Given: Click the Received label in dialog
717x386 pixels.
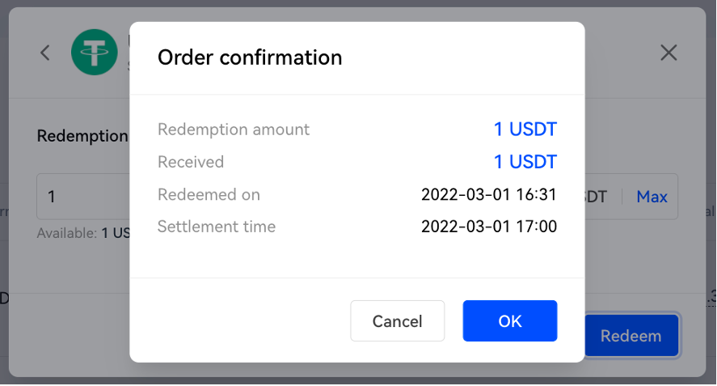Looking at the screenshot, I should (x=191, y=162).
